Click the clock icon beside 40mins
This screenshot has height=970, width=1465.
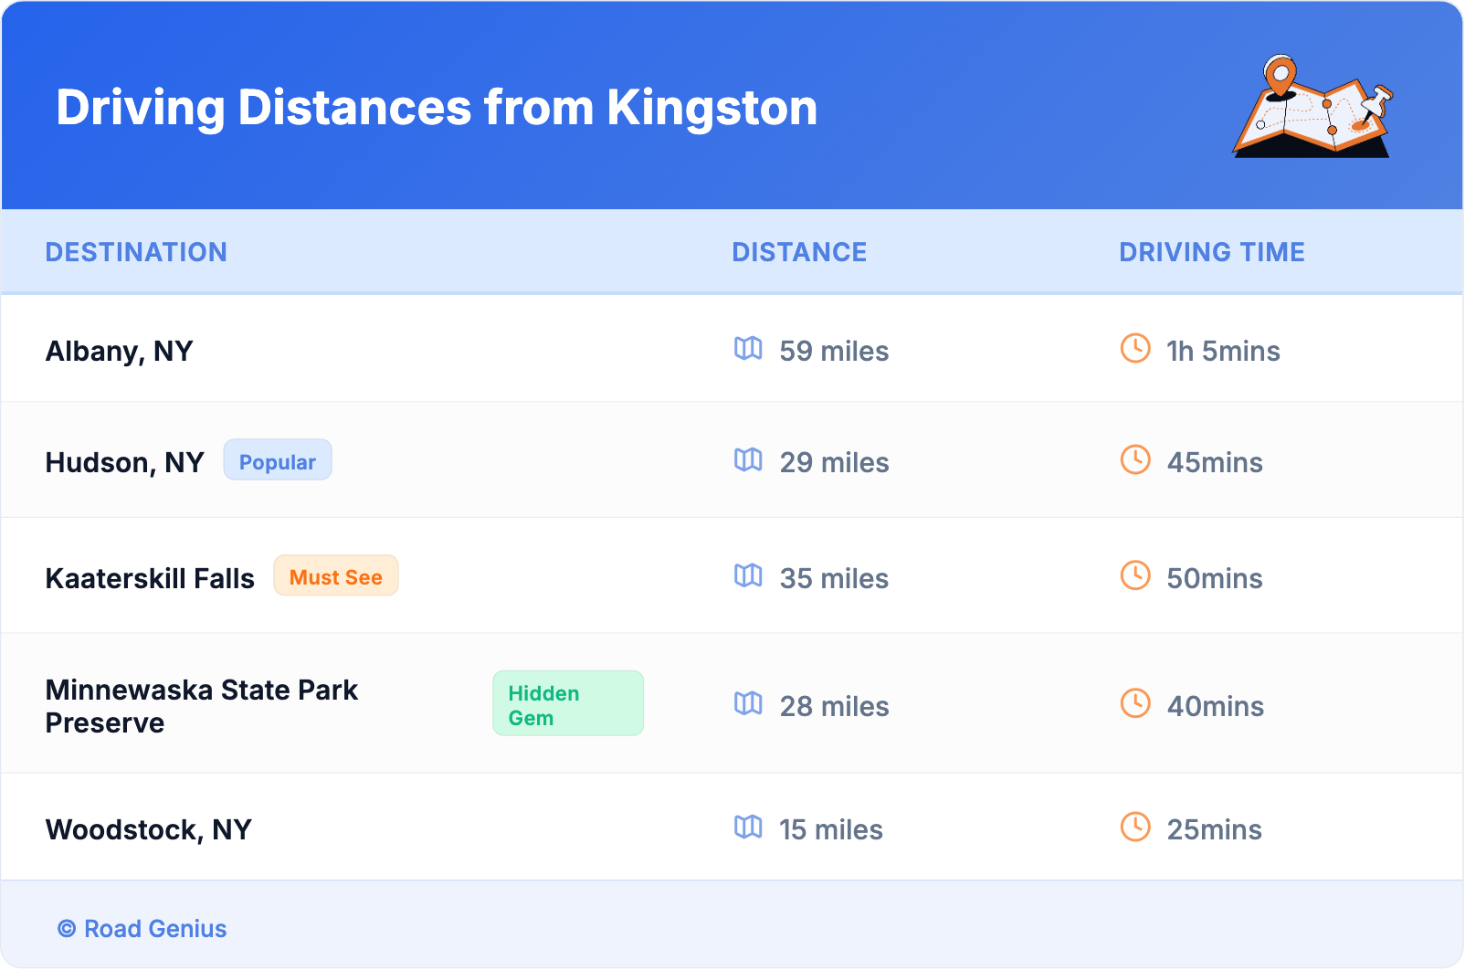1135,704
